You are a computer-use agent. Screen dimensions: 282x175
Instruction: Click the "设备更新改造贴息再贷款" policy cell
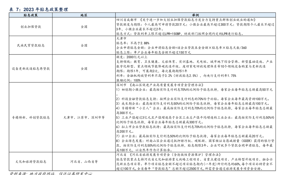[30, 69]
